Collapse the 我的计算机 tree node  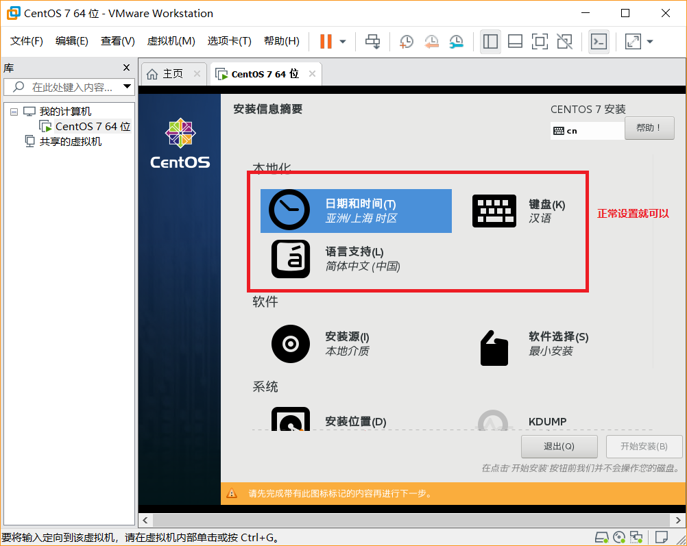[x=14, y=112]
